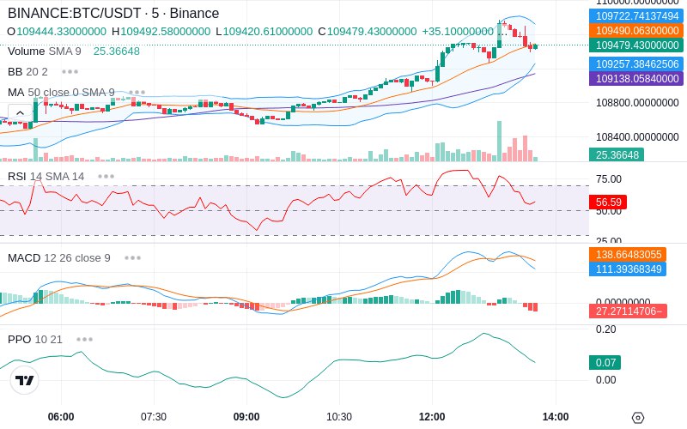Click the 108800.00000000 price axis tick
687x429 pixels.
point(637,103)
